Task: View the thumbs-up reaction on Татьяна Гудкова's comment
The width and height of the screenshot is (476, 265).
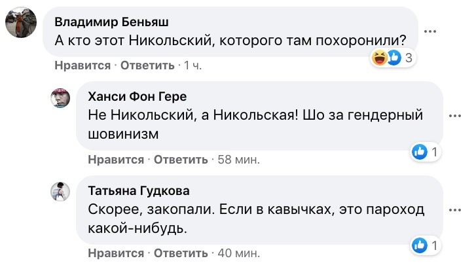Action: (x=420, y=246)
